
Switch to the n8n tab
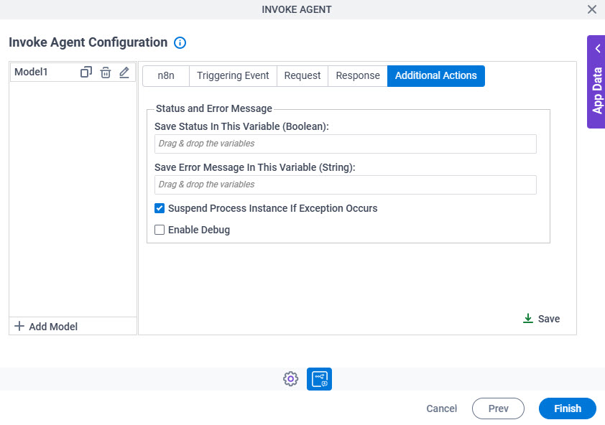pos(166,75)
